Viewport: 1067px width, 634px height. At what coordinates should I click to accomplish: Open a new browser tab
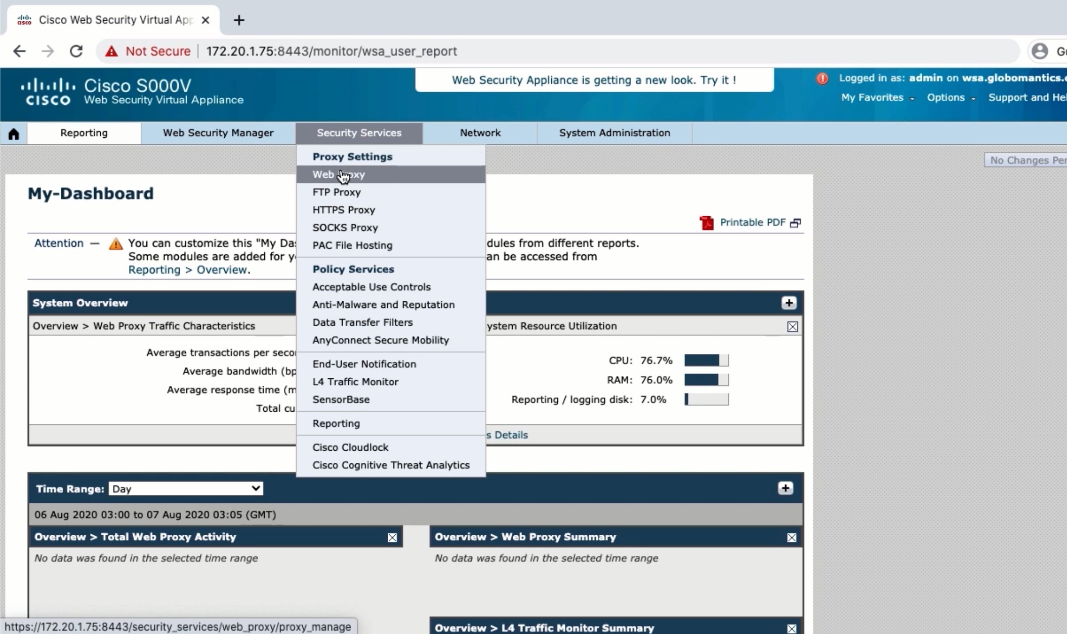[239, 20]
